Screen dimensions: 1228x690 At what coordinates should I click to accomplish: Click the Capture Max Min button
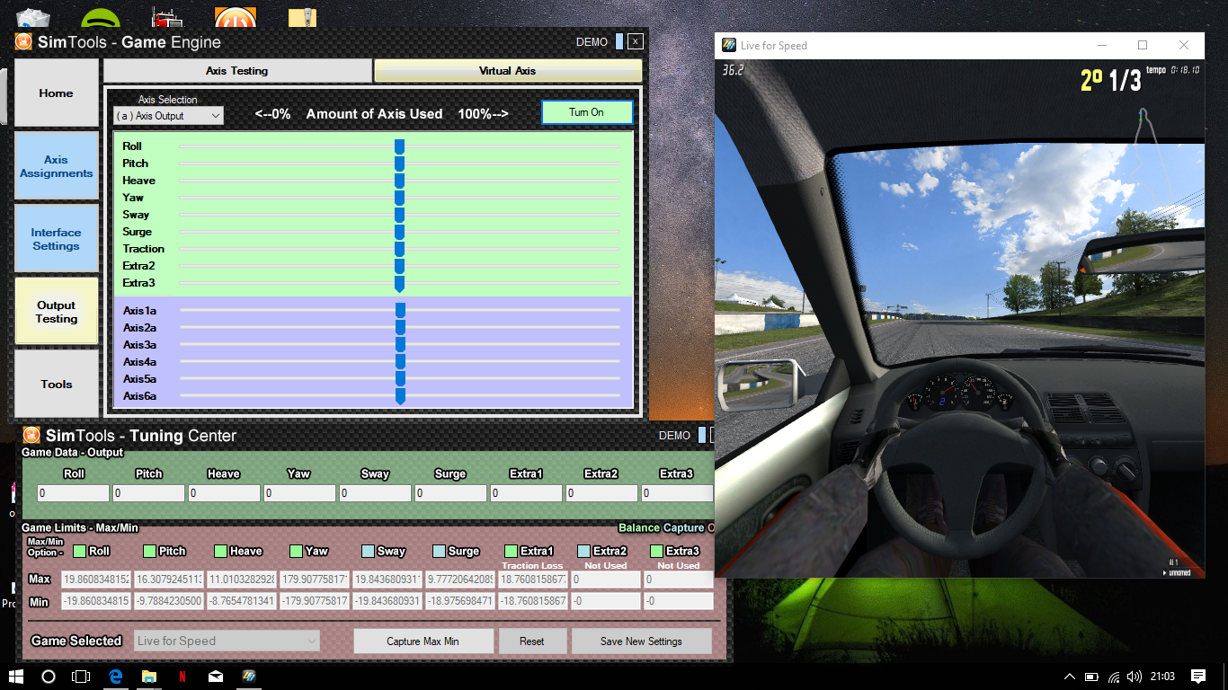pos(423,641)
